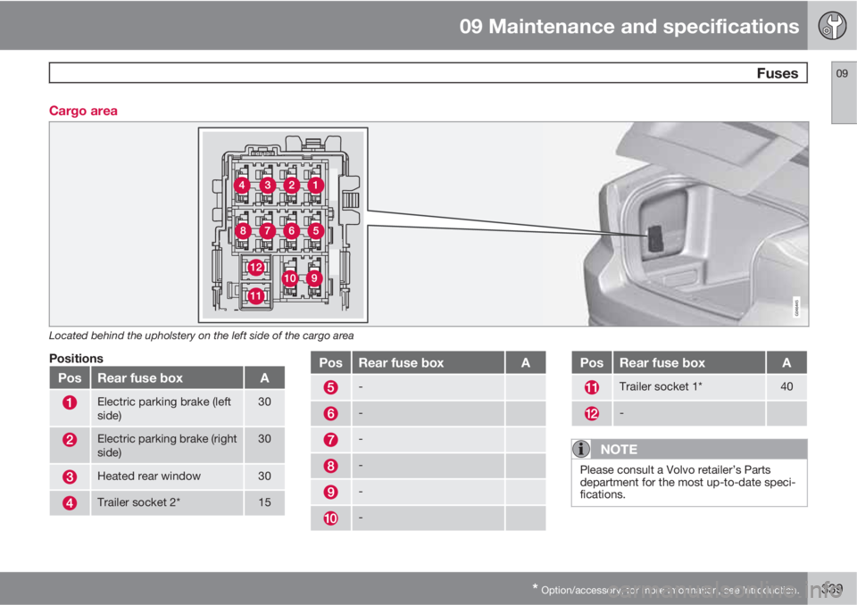Click fuse marker 4 in diagram
The height and width of the screenshot is (605, 857).
242,186
